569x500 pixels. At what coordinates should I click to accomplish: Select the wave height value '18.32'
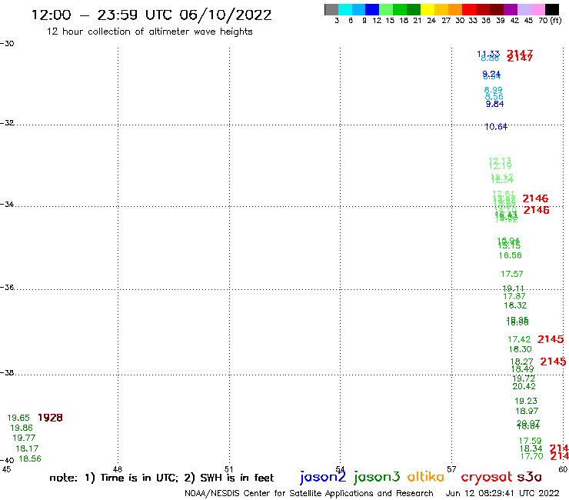pyautogui.click(x=515, y=305)
